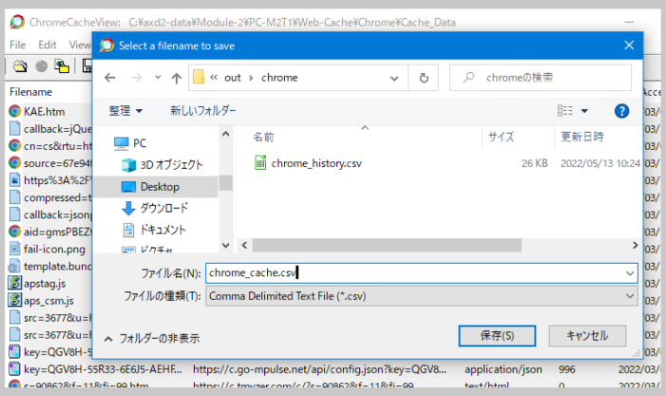Click the chrome search box
Viewport: 666px width, 396px height.
coord(541,78)
